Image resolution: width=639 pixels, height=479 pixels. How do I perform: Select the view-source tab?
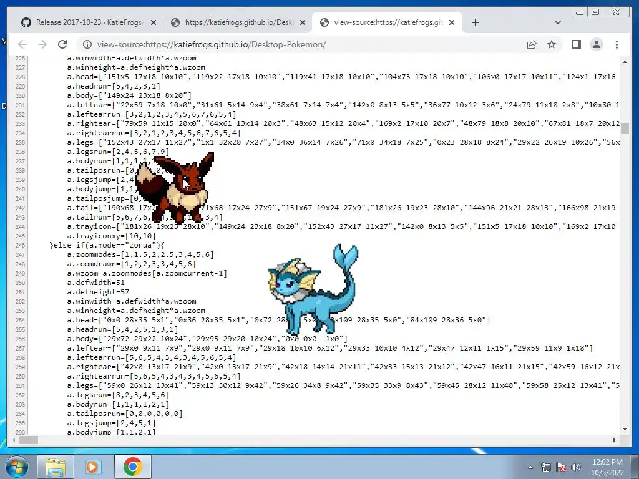tap(387, 22)
